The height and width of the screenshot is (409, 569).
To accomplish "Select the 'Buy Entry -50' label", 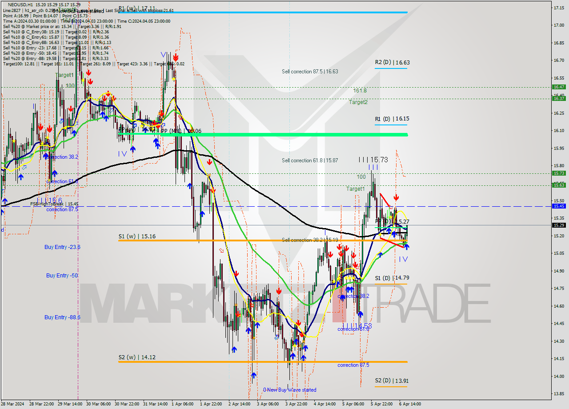I will tap(61, 276).
